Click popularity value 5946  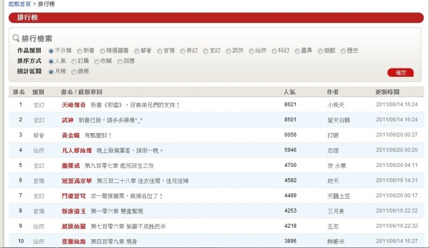(x=290, y=150)
